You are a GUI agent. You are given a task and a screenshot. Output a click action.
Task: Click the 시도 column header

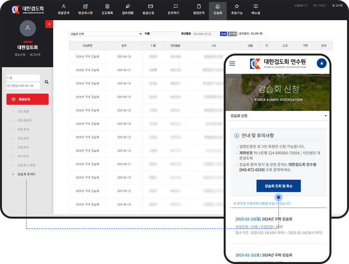(214, 45)
